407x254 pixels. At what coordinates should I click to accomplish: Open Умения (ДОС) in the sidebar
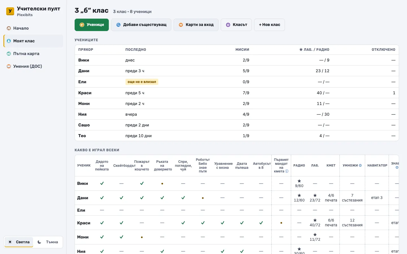(x=33, y=66)
